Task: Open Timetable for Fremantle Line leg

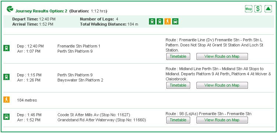Action: 178,57
